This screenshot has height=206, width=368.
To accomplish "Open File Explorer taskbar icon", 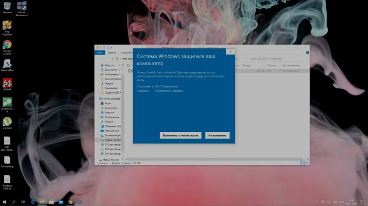I will click(x=42, y=202).
